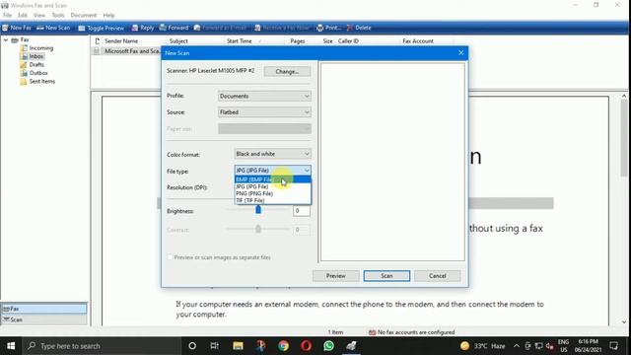631x355 pixels.
Task: Open the Tools menu
Action: [x=57, y=16]
